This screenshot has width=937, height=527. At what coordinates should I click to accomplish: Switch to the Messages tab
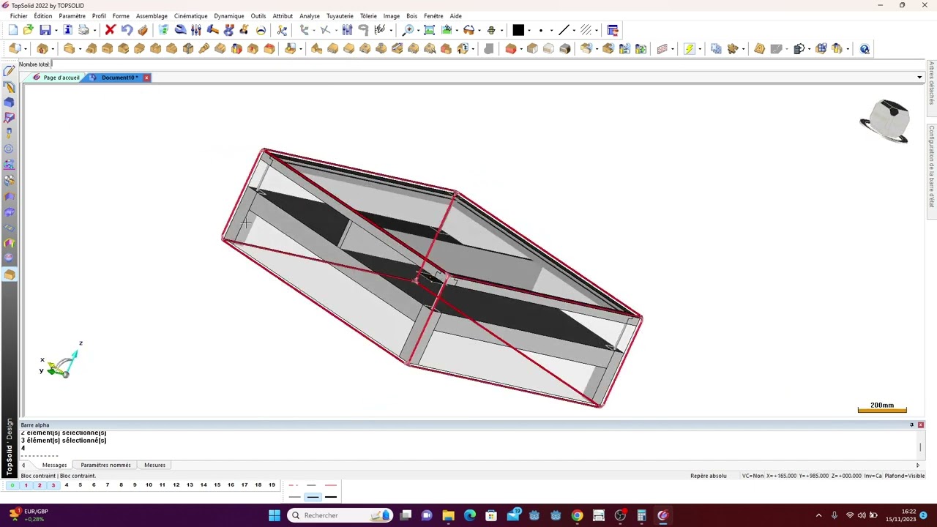(54, 465)
